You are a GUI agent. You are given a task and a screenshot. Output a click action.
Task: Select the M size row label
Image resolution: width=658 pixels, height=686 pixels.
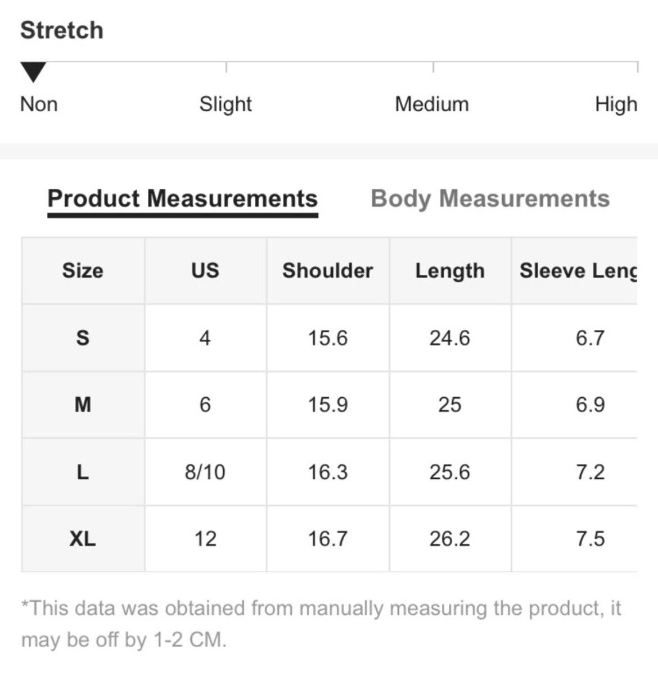click(x=83, y=405)
